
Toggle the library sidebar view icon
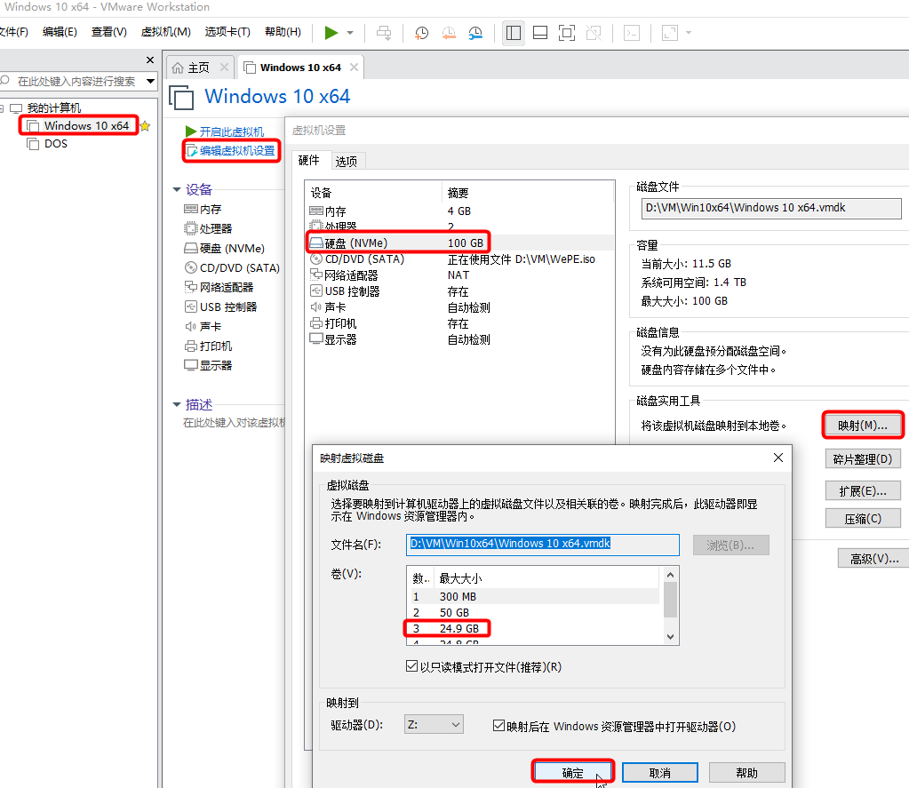(x=513, y=33)
